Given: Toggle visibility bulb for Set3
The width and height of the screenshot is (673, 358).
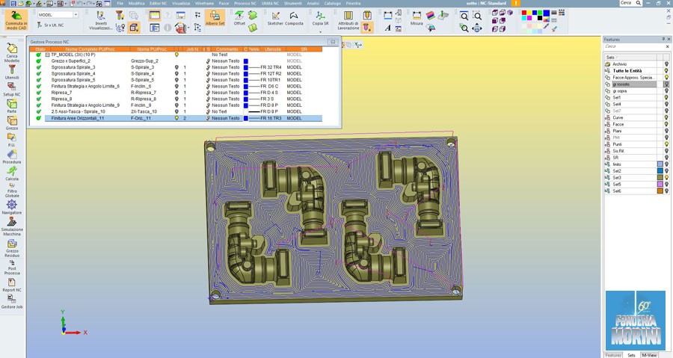Looking at the screenshot, I should tap(666, 177).
